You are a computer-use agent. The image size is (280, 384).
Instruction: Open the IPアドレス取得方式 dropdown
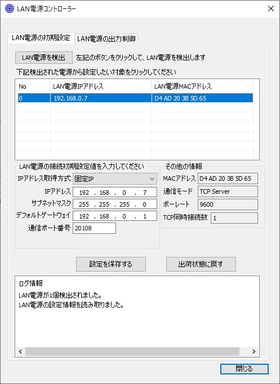pyautogui.click(x=115, y=179)
